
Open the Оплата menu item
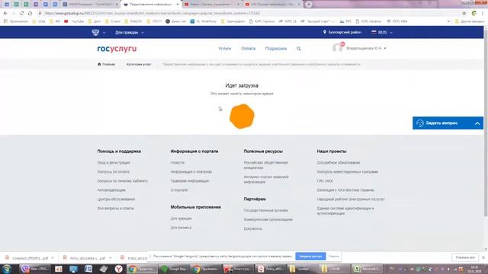(248, 49)
